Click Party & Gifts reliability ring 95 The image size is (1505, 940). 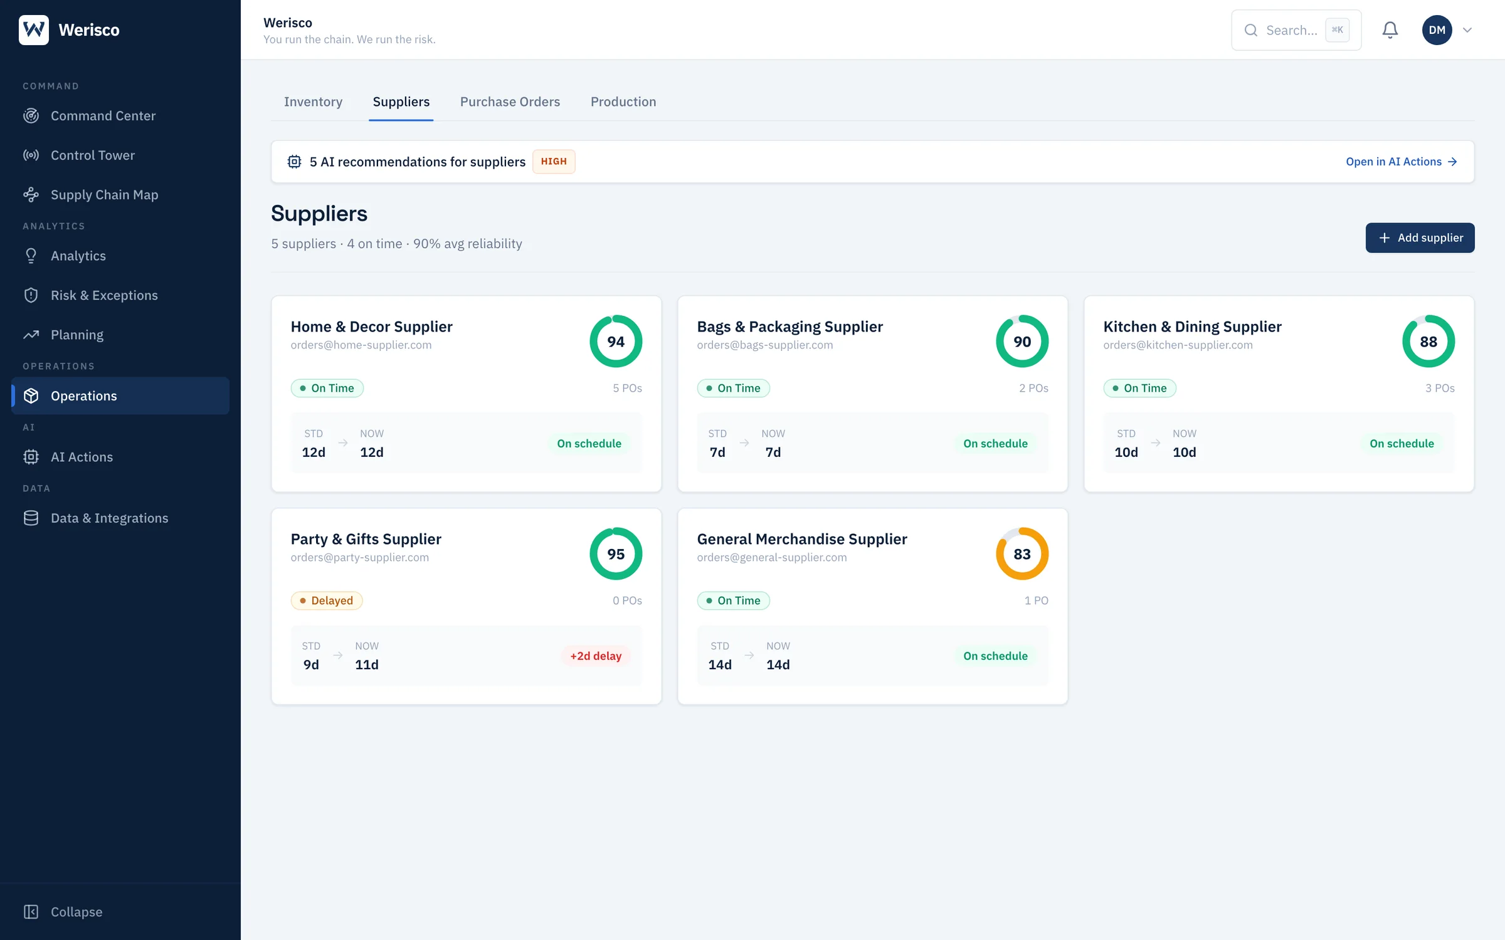[616, 554]
